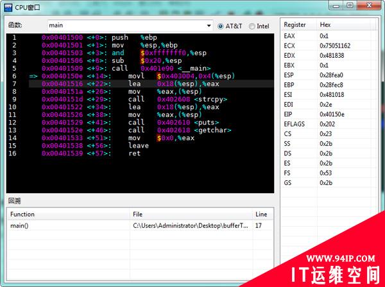Image resolution: width=385 pixels, height=287 pixels.
Task: Select the main() row in backtrace table
Action: click(x=140, y=225)
